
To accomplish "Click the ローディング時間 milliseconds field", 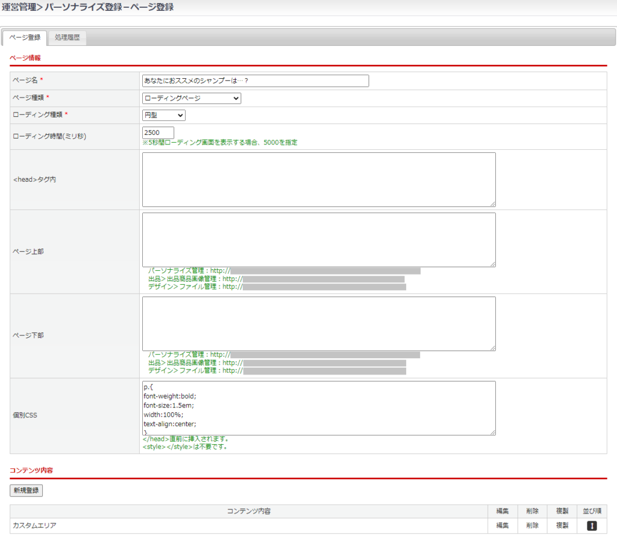I will [x=158, y=132].
